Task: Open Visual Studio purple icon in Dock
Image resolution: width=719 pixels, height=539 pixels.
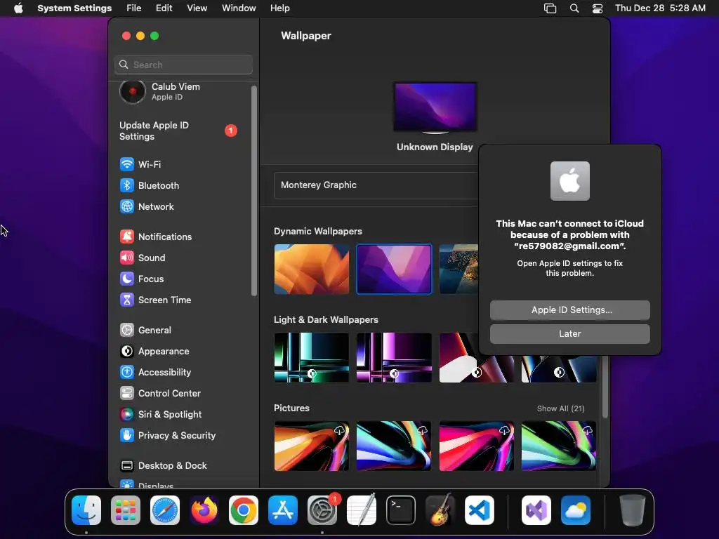Action: tap(536, 510)
